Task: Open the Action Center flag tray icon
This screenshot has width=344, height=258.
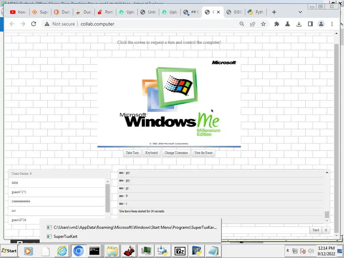Action: click(x=303, y=251)
